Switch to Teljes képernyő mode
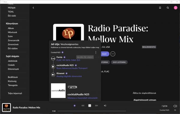 (15, 93)
